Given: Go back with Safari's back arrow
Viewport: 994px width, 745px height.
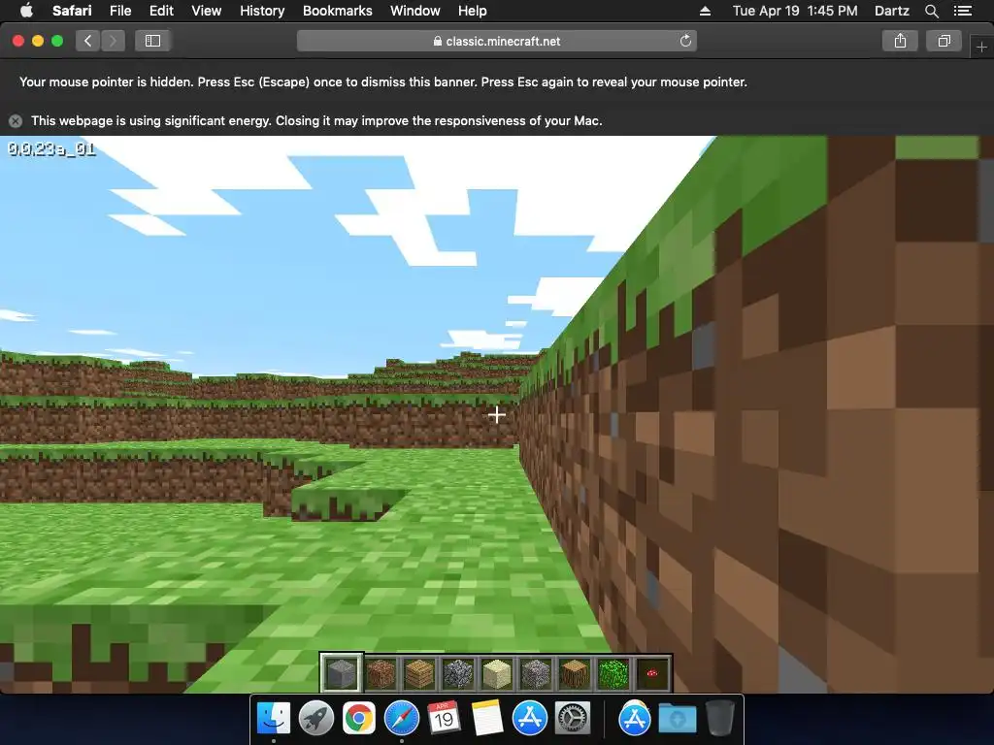Looking at the screenshot, I should [x=88, y=41].
